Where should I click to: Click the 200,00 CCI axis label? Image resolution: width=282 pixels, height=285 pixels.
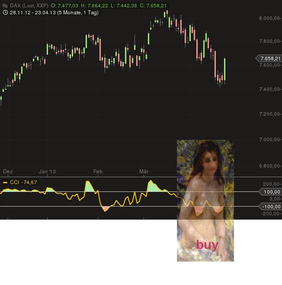pyautogui.click(x=271, y=185)
